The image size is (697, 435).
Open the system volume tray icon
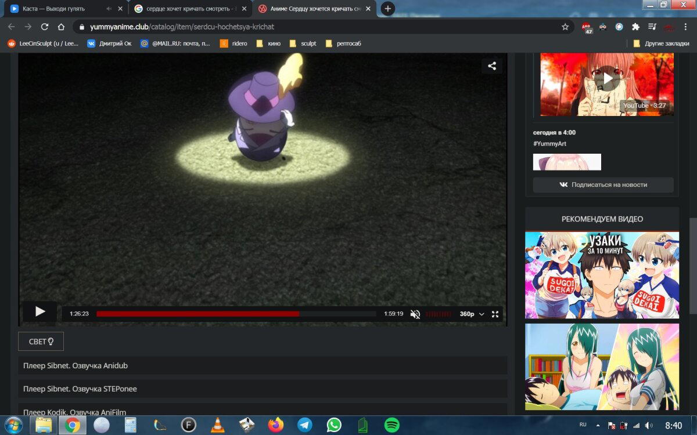(649, 426)
